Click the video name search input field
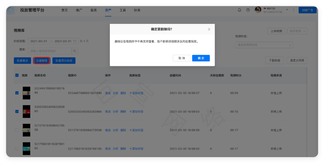The image size is (324, 163). pos(50,51)
